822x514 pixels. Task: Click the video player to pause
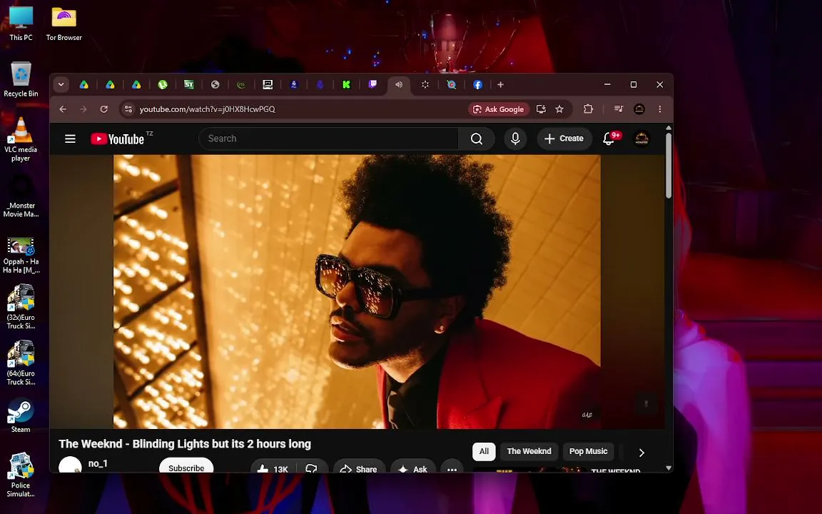pyautogui.click(x=357, y=291)
